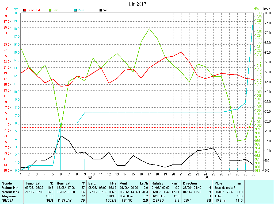Click the Baro. current value 1002.8
This screenshot has height=204, width=274.
(111, 201)
